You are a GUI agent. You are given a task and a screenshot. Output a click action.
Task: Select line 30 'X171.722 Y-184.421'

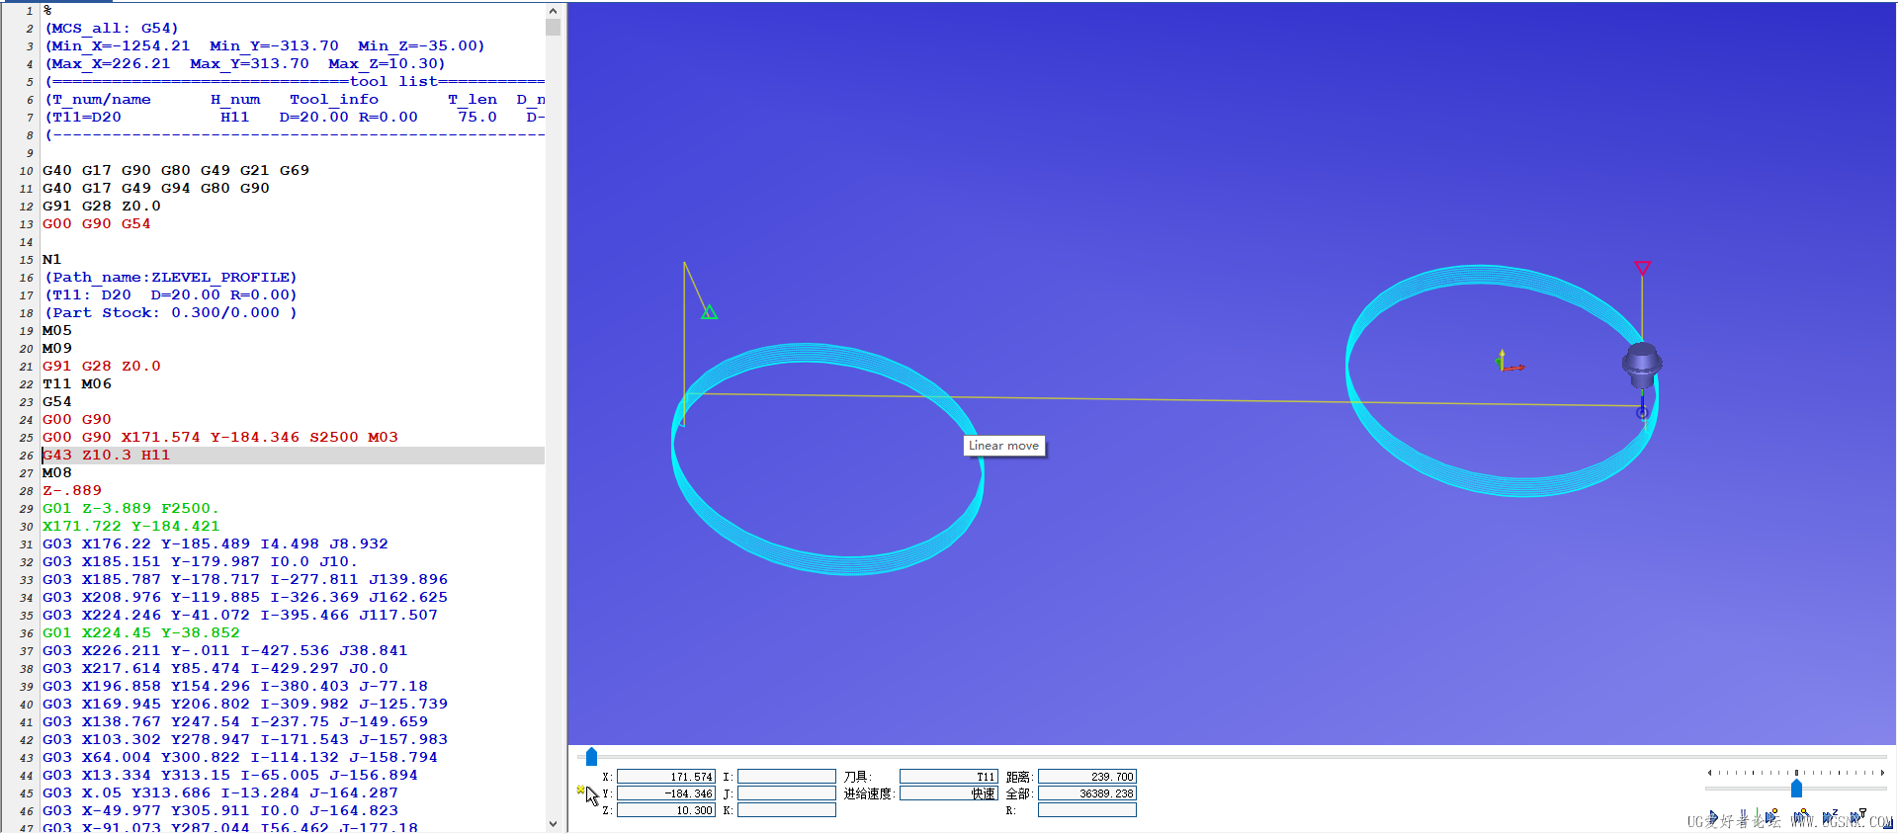[x=130, y=527]
